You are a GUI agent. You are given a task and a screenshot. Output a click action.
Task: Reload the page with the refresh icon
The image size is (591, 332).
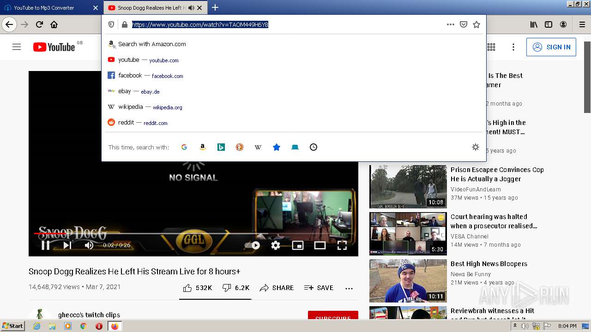[39, 24]
